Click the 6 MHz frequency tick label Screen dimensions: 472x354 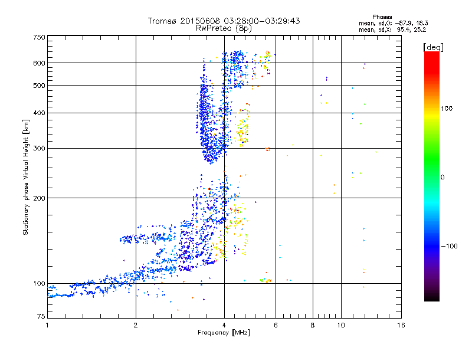276,325
